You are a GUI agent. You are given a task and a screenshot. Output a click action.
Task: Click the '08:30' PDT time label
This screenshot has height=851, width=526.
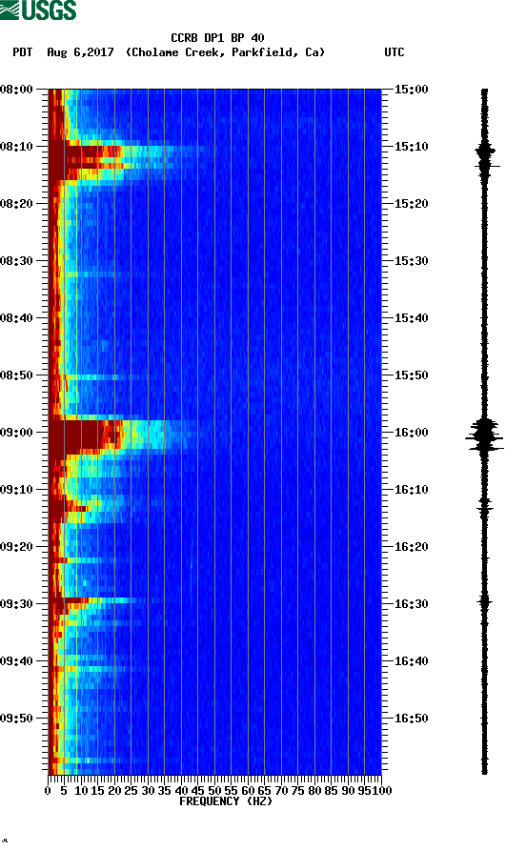point(16,260)
